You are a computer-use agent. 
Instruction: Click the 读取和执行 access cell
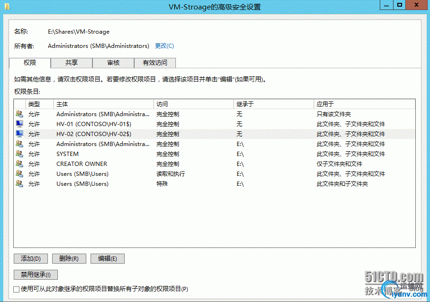(171, 174)
